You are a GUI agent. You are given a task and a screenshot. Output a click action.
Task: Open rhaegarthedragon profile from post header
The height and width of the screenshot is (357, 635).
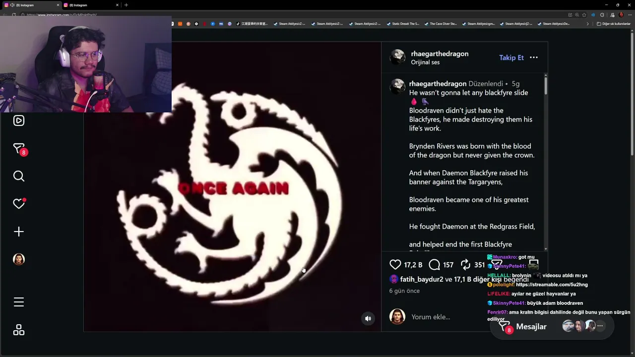point(440,54)
